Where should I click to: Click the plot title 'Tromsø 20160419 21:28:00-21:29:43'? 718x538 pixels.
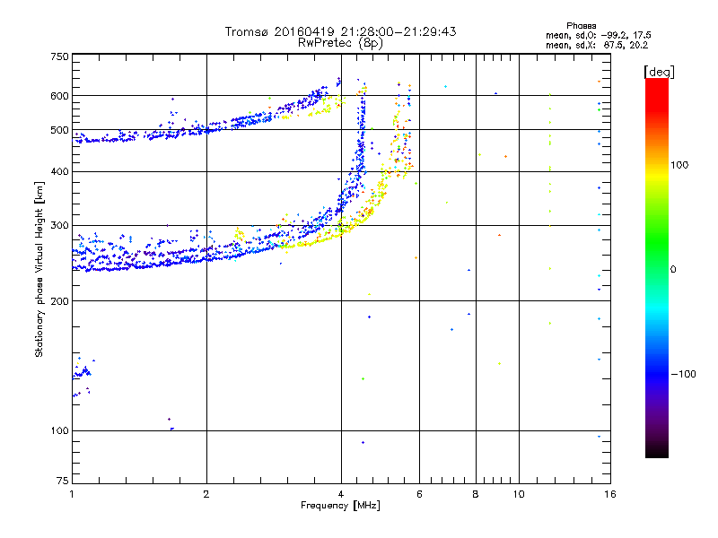coord(340,31)
